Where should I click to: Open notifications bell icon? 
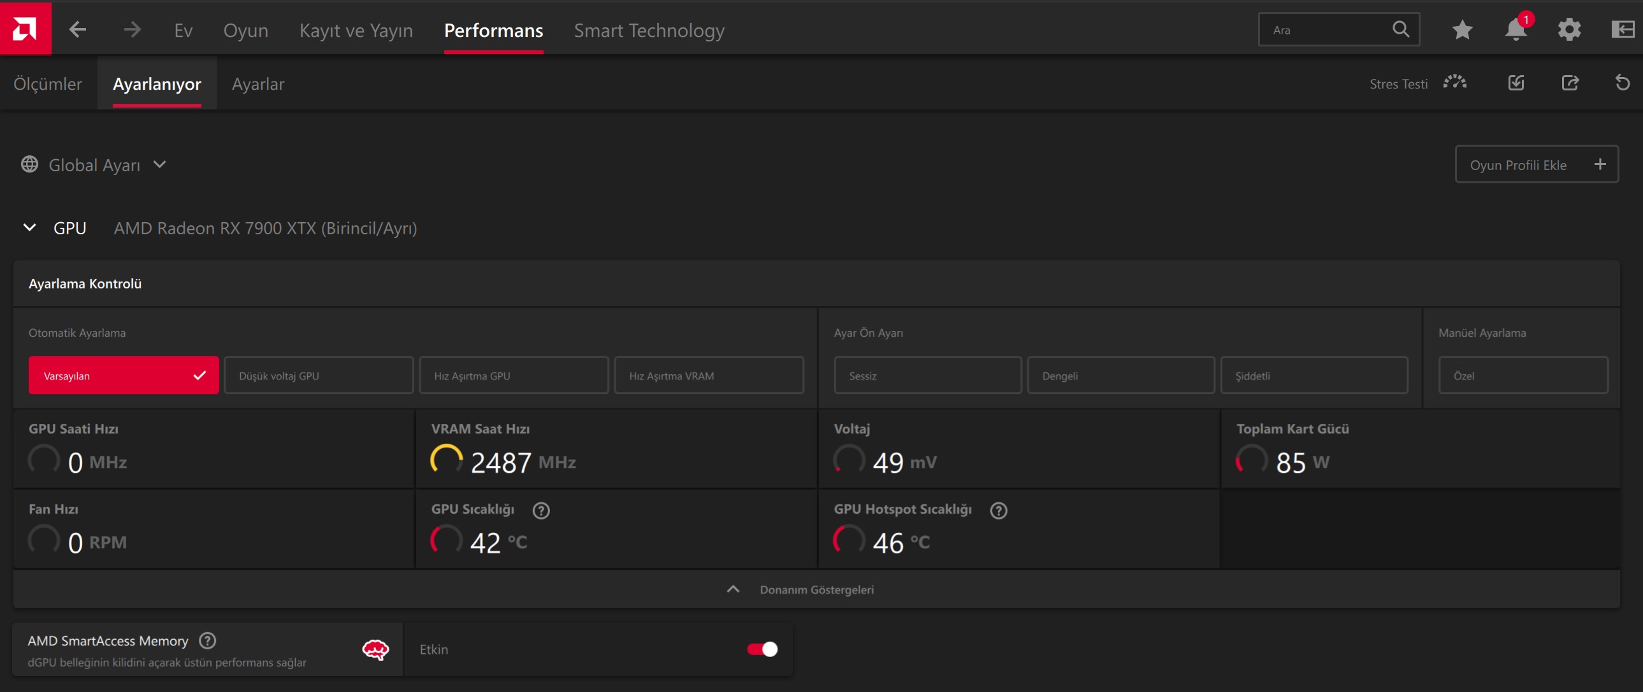coord(1516,29)
